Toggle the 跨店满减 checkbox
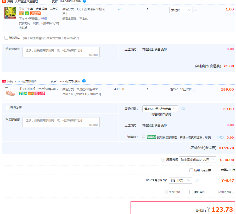Viewport: 236px width, 214px height. [x=163, y=160]
